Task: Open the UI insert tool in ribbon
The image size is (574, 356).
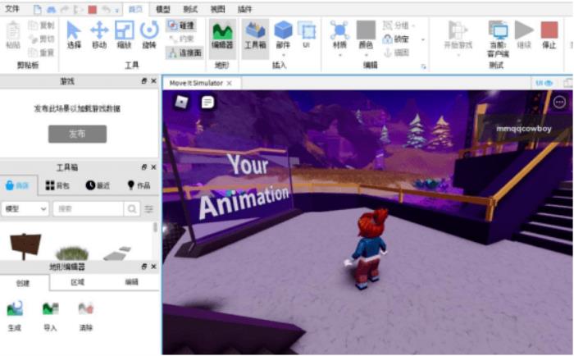Action: click(307, 34)
